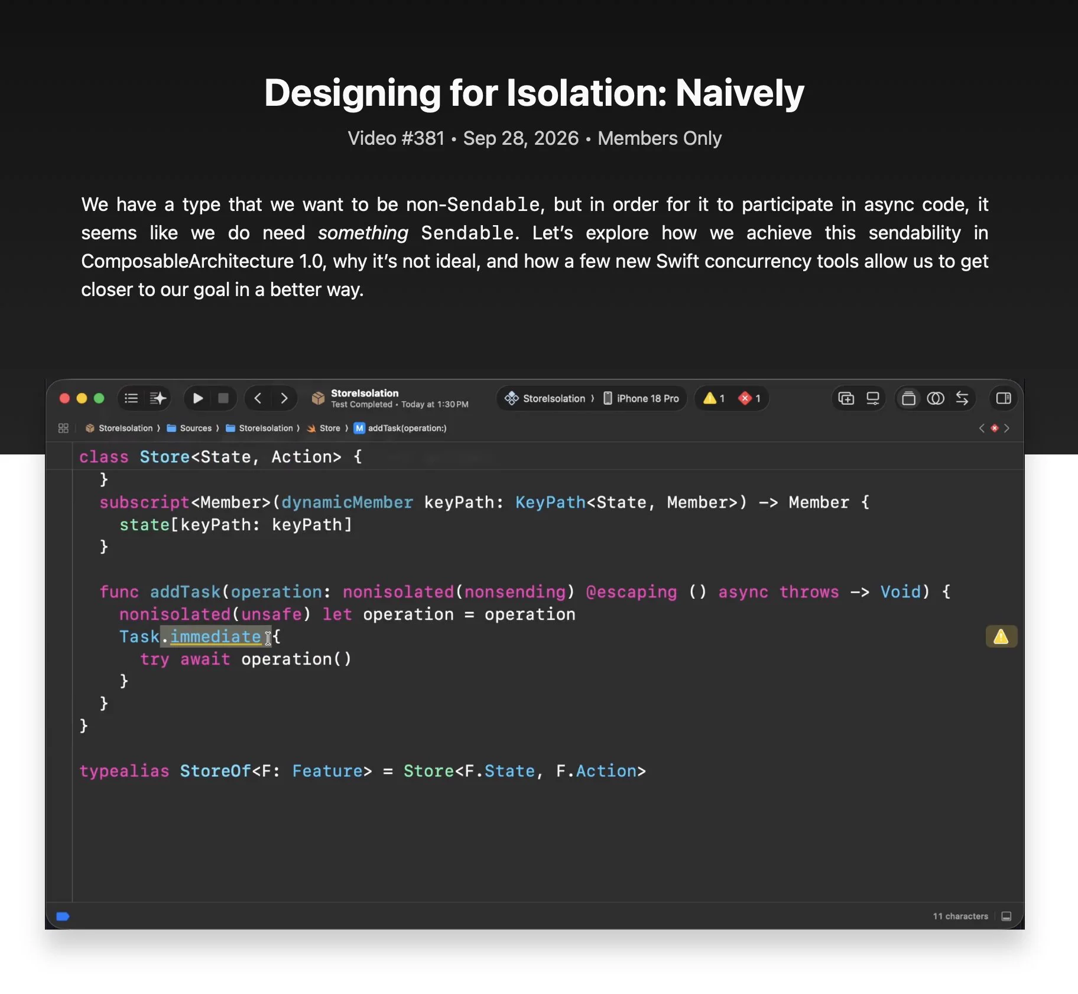Go back in editor history

[x=258, y=398]
